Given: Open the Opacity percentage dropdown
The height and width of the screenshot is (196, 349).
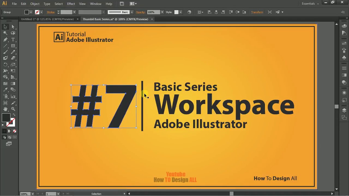Looking at the screenshot, I should tap(162, 12).
